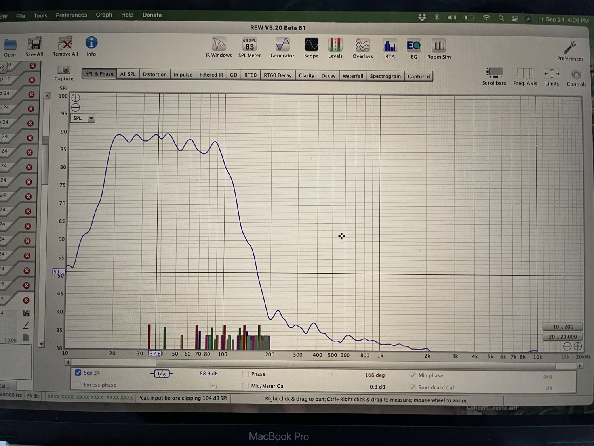Open the Preferences wrench icon

[570, 48]
